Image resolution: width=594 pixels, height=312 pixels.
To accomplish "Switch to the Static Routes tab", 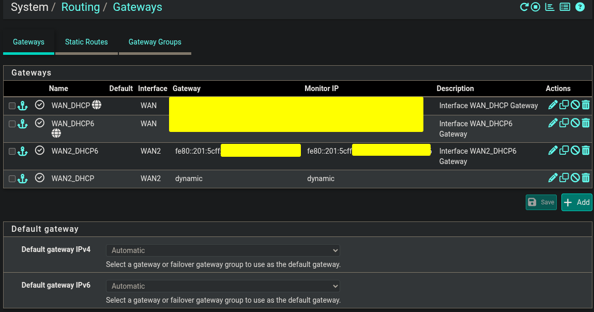I will pyautogui.click(x=86, y=42).
